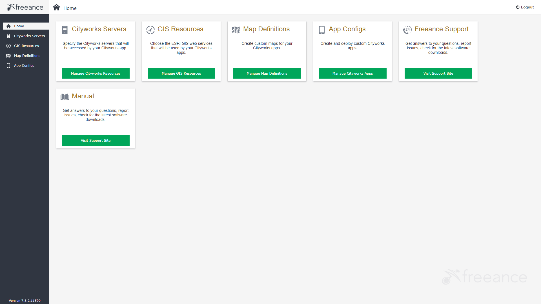Visit Support Site from Manual card
The width and height of the screenshot is (541, 304).
(96, 140)
